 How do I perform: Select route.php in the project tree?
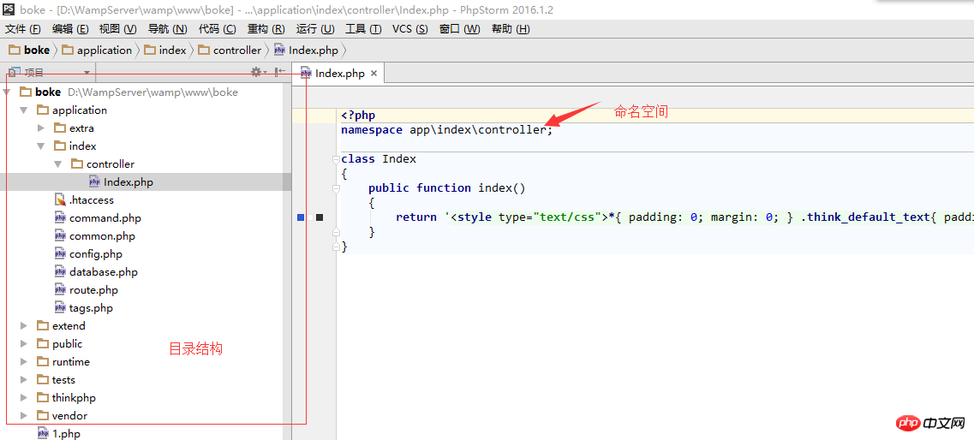(x=93, y=290)
